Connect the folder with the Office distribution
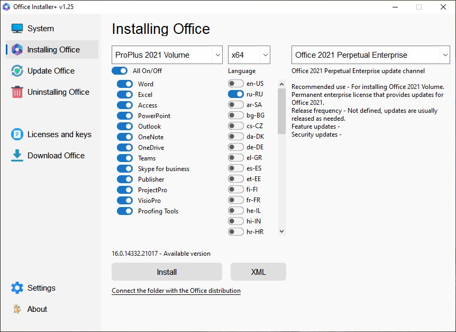 pyautogui.click(x=176, y=291)
